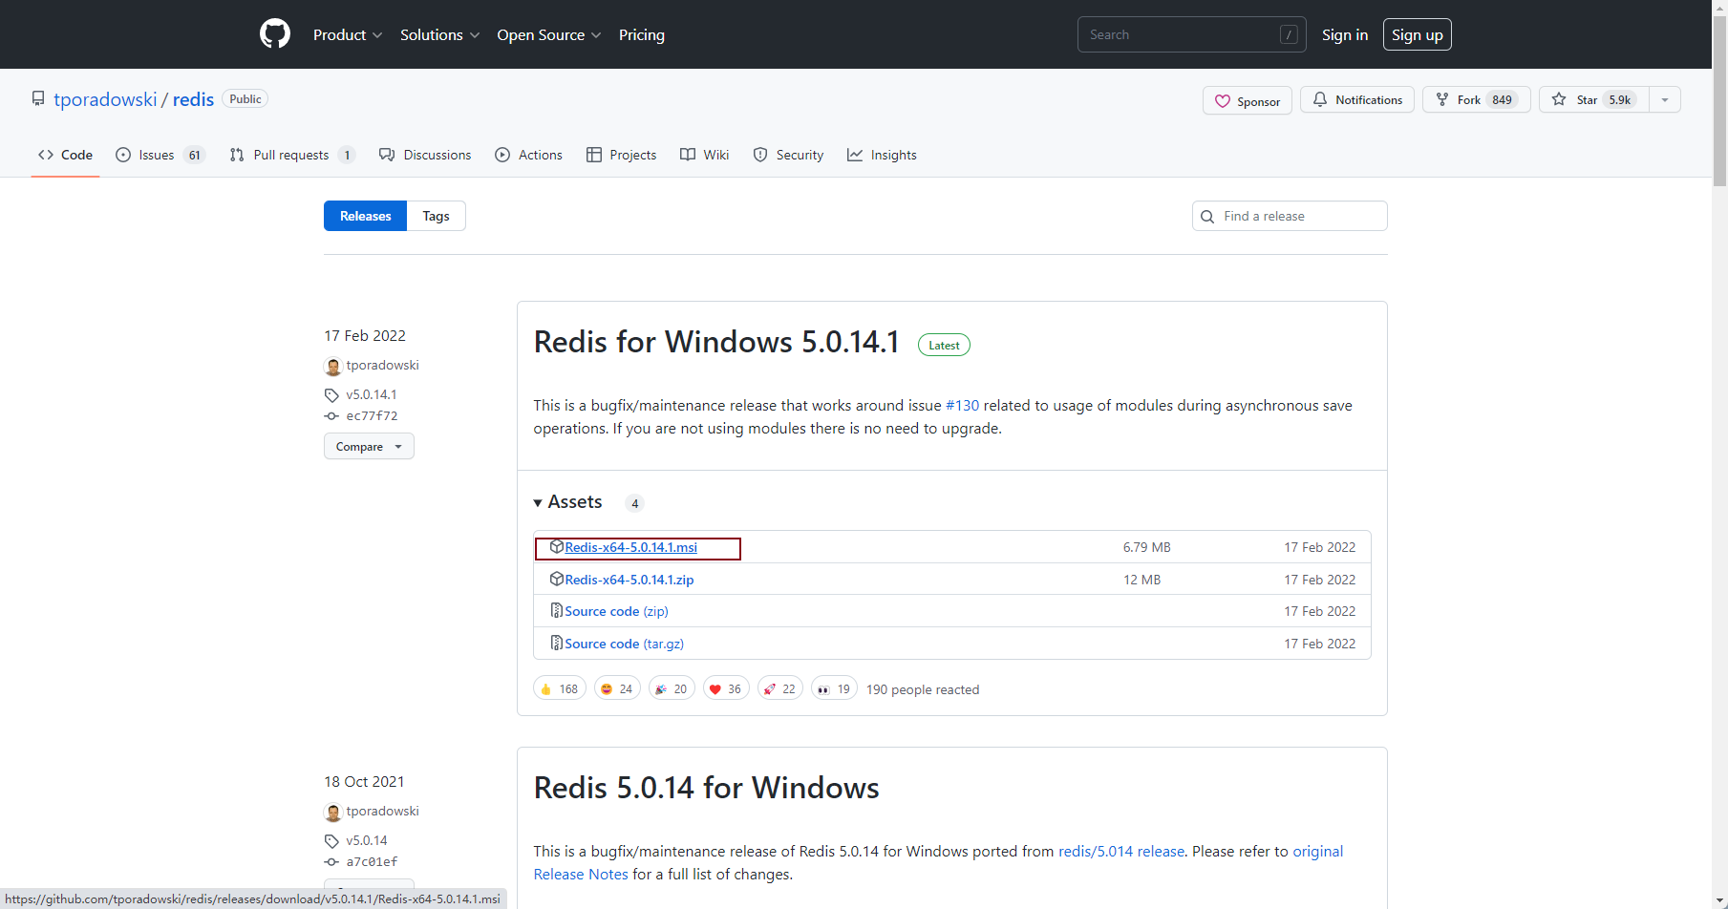
Task: Click the Star repository button
Action: [x=1593, y=100]
